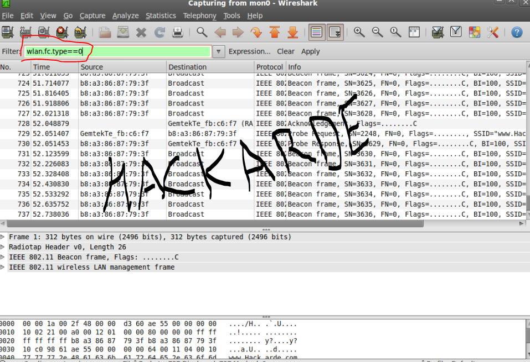Jump to the last packet
530x362 pixels.
(293, 32)
